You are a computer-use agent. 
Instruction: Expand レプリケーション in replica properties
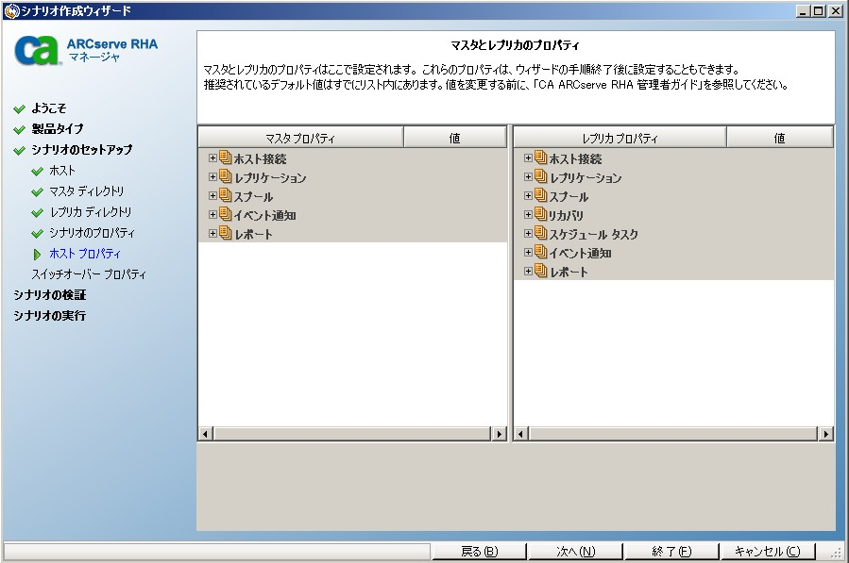click(529, 177)
